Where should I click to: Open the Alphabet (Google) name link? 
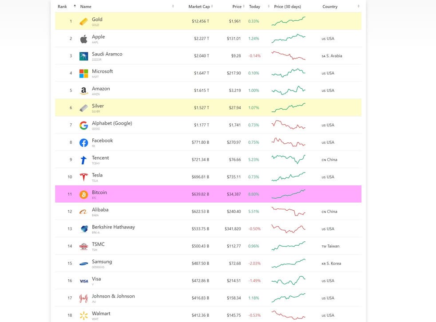112,123
